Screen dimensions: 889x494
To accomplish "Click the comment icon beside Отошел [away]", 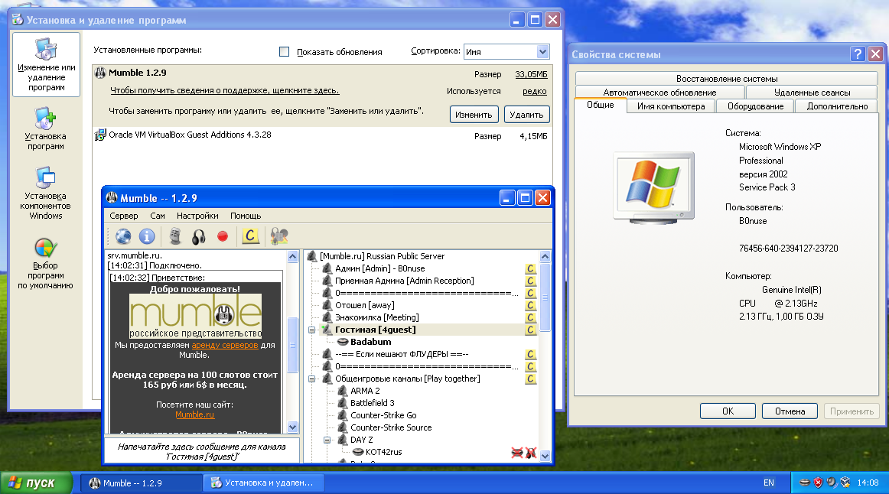I will [530, 305].
